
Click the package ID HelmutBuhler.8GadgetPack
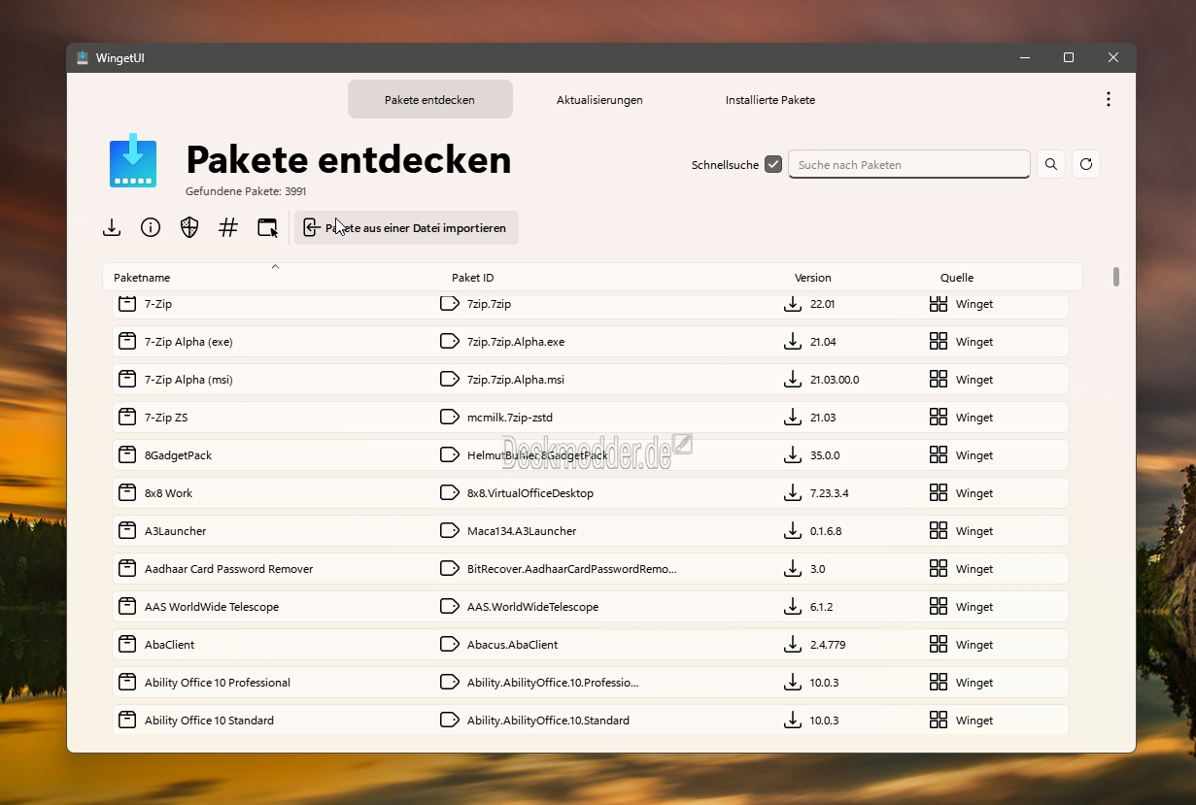point(537,455)
